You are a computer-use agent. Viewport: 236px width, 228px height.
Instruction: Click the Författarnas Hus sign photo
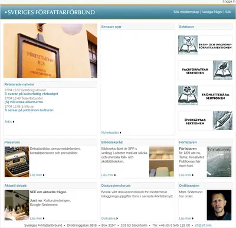50,51
